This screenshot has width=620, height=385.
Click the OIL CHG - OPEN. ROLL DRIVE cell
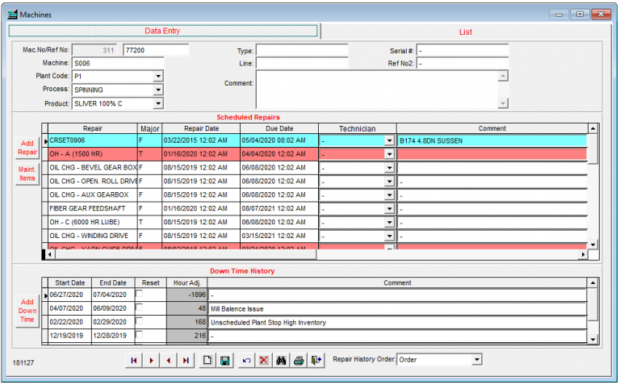click(93, 182)
